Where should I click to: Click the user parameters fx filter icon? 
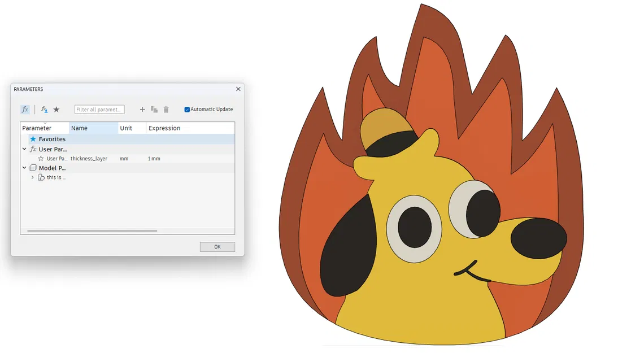[x=44, y=110]
